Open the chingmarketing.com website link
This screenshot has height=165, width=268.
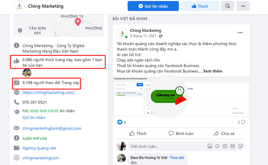tap(49, 92)
